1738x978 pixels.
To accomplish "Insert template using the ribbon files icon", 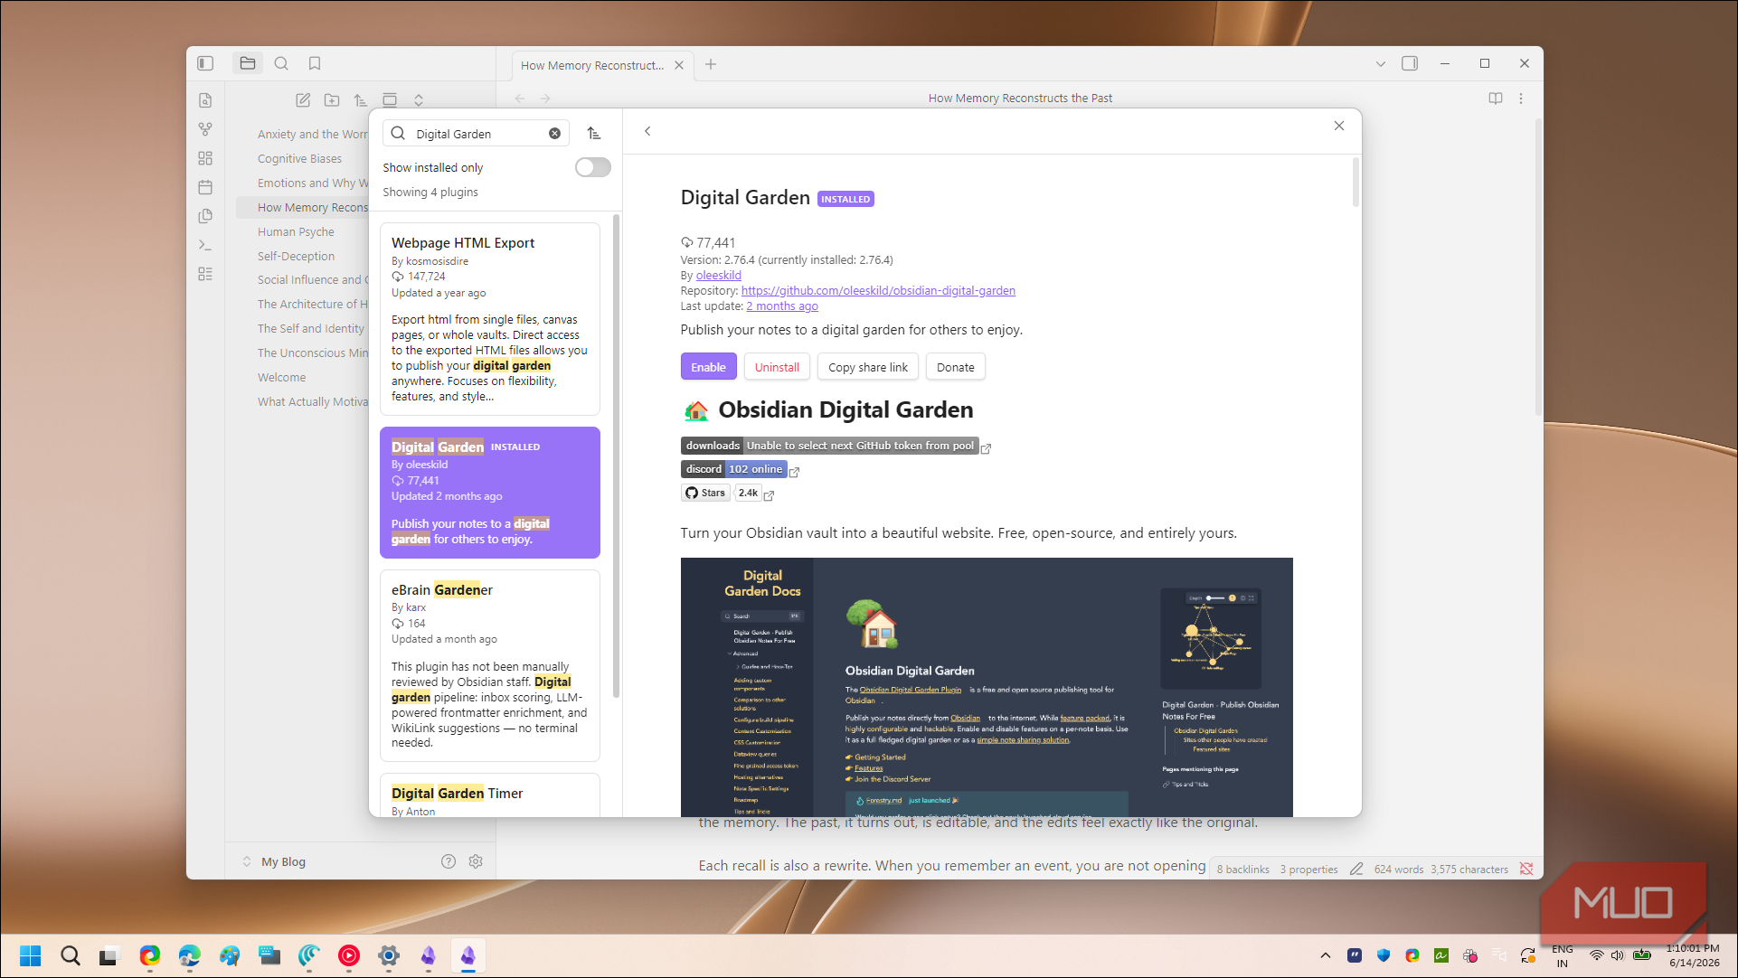I will [x=205, y=216].
